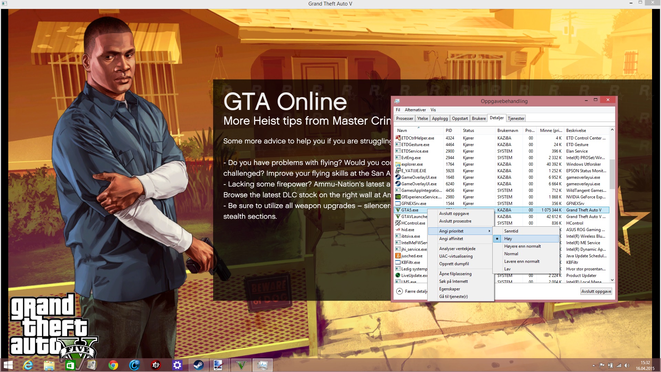Viewport: 661px width, 372px height.
Task: Click the volume speaker tray icon
Action: [x=627, y=365]
